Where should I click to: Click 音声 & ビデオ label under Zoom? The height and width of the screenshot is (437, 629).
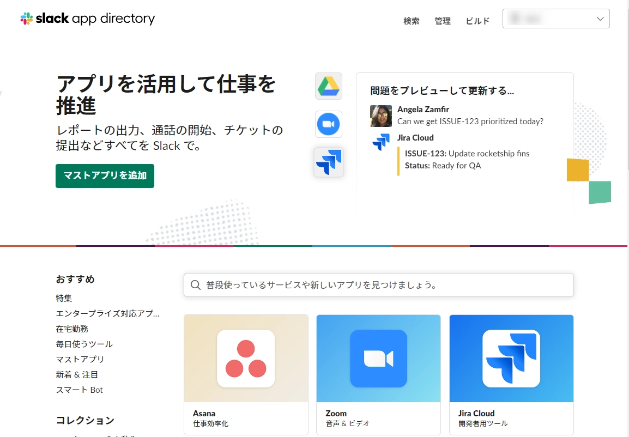coord(347,423)
